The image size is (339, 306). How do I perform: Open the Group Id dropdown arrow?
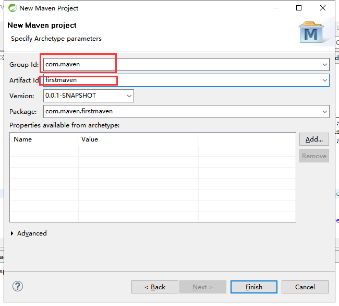[x=324, y=64]
